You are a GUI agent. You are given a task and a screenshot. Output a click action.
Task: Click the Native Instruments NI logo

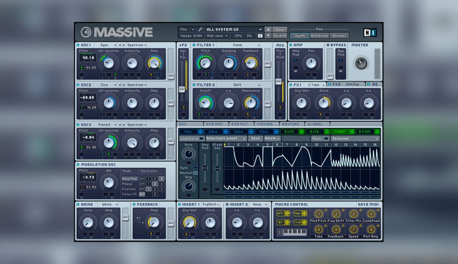click(369, 32)
